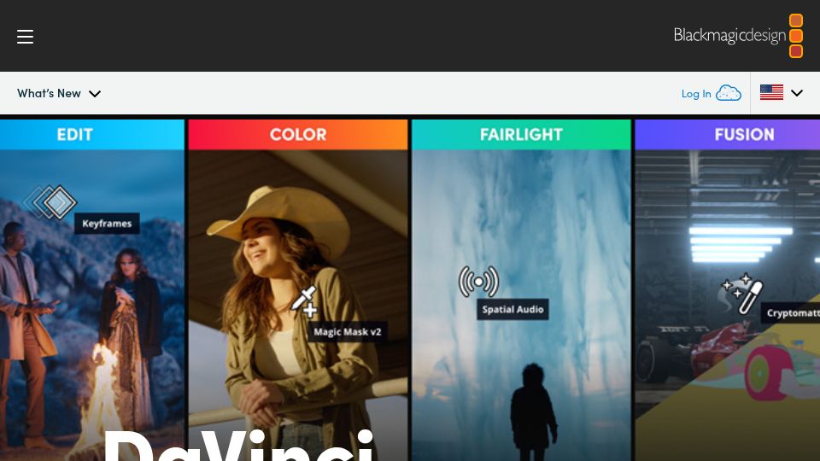The width and height of the screenshot is (820, 461).
Task: Click the Spatial Audio signal icon
Action: pos(478,281)
